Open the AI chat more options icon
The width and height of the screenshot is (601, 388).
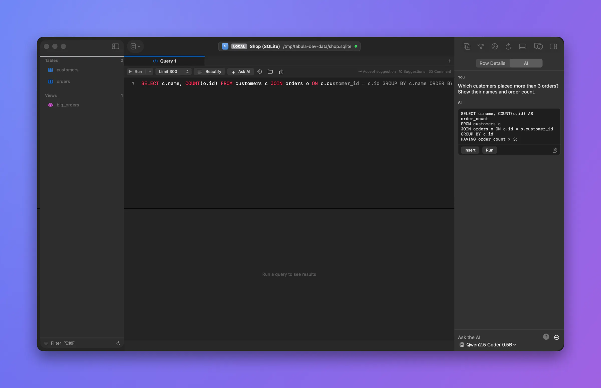click(556, 337)
